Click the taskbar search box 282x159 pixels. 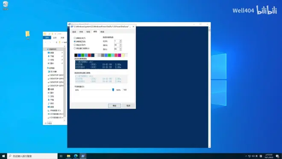[x=32, y=156]
